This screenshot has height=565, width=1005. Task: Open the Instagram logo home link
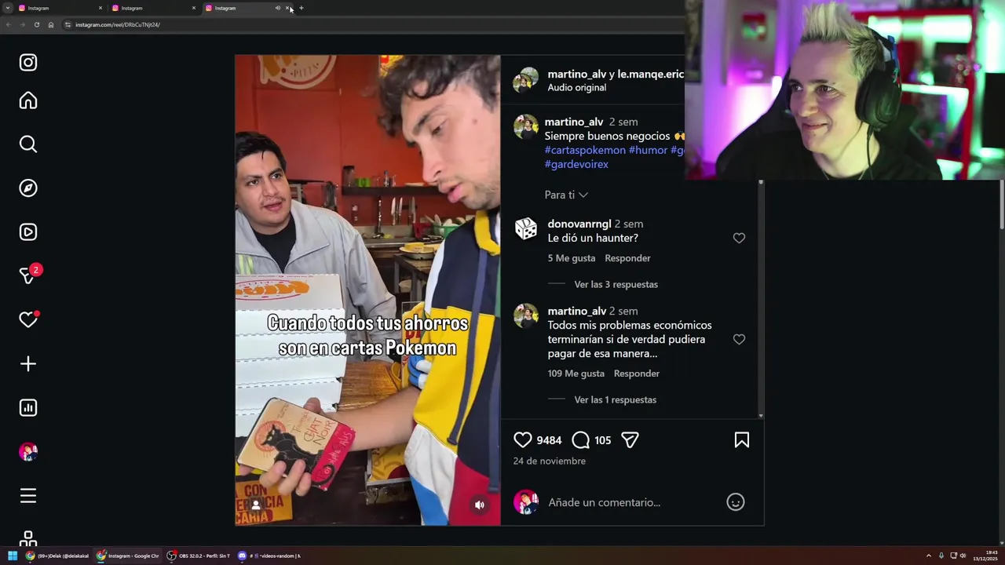28,63
